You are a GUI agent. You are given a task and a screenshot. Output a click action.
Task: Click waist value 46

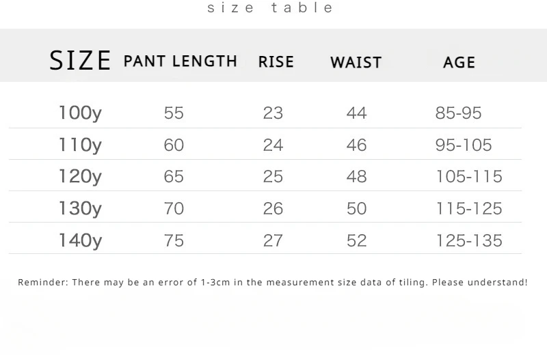pyautogui.click(x=356, y=145)
